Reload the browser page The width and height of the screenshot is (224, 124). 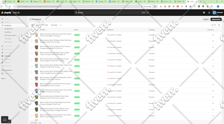10,7
